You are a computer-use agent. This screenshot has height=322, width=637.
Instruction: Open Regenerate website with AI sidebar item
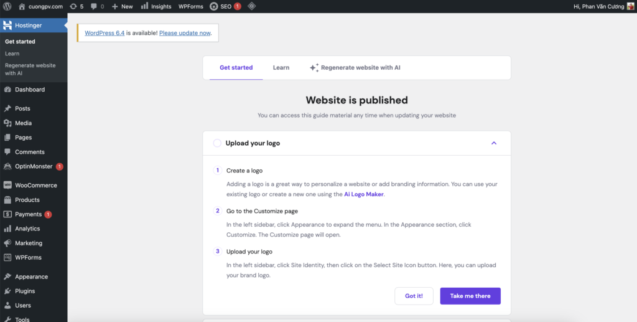(x=30, y=69)
